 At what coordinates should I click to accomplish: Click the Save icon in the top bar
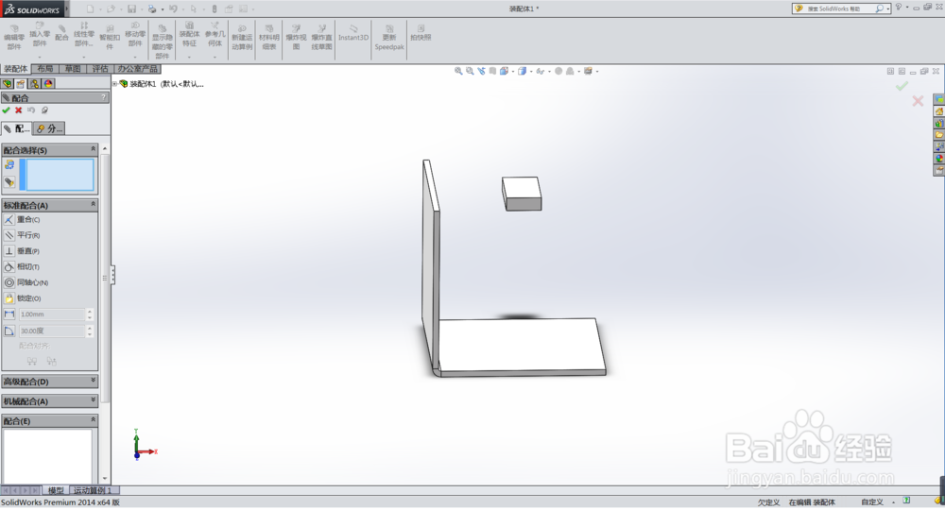[x=131, y=9]
